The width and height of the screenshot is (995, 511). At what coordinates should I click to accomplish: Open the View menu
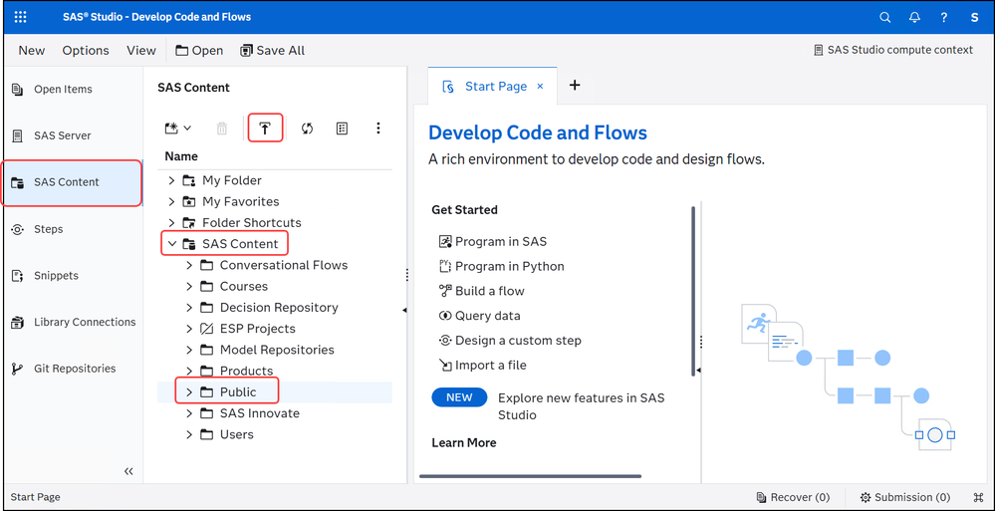140,50
